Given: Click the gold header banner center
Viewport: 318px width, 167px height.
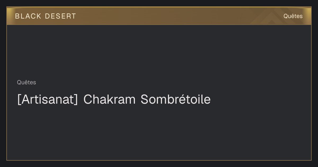Looking at the screenshot, I should click(x=159, y=16).
